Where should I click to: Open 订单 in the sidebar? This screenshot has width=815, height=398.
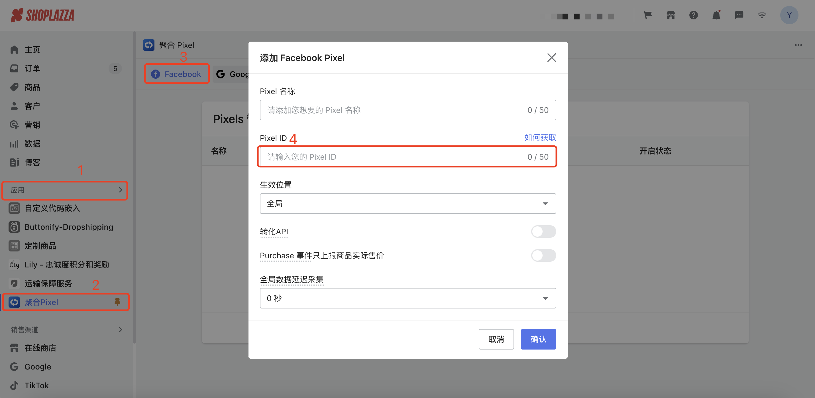32,68
